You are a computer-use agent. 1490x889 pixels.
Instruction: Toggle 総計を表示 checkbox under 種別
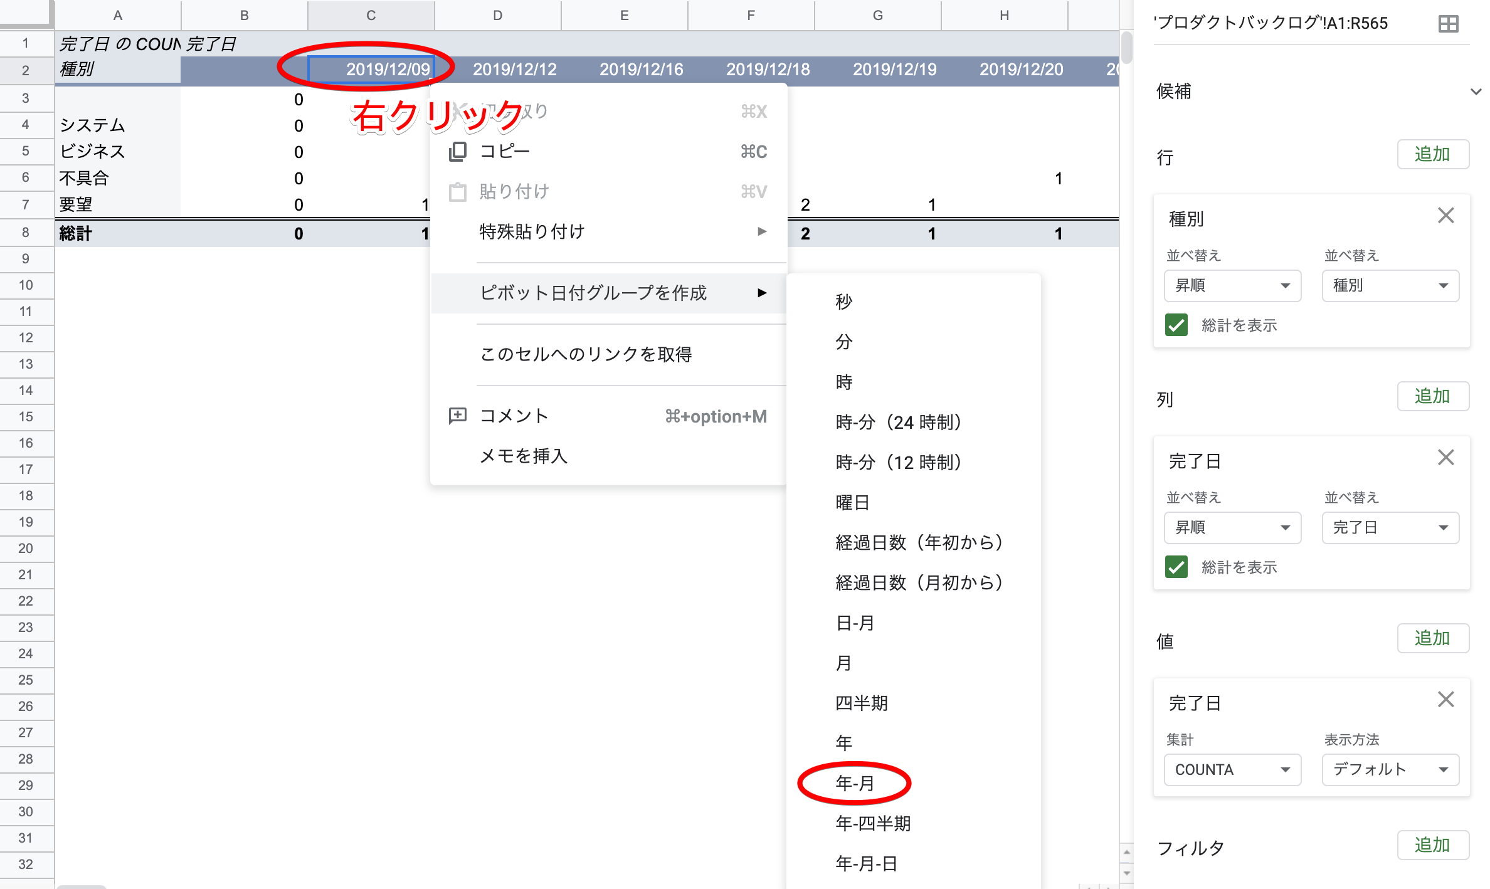[1176, 325]
